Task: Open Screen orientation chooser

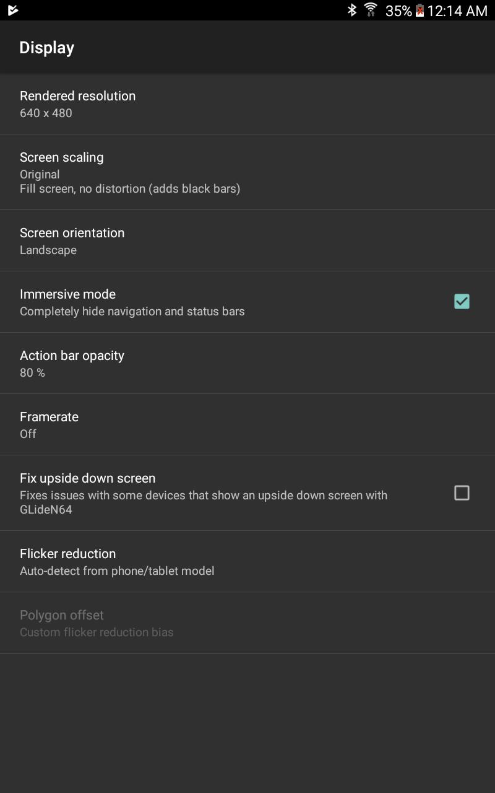Action: pos(247,240)
